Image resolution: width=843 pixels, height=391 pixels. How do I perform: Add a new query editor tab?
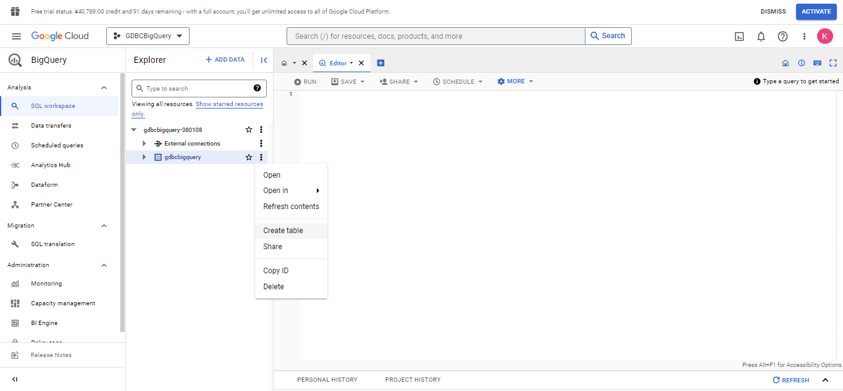coord(380,63)
